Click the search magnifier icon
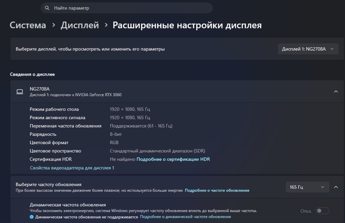345x223 pixels. click(47, 8)
